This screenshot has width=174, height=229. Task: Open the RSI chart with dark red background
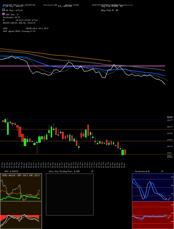point(153,215)
